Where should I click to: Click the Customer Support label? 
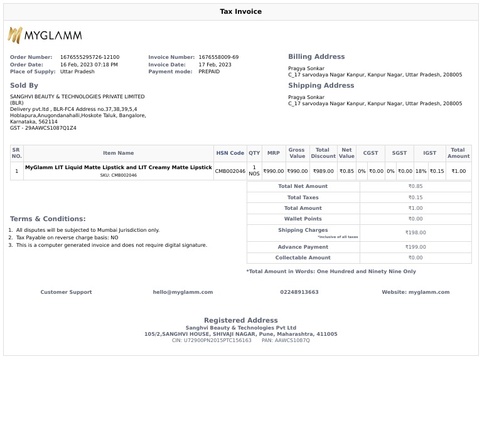(66, 292)
